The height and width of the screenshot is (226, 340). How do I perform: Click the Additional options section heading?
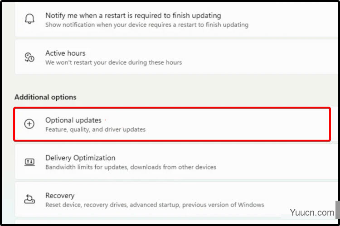click(45, 97)
